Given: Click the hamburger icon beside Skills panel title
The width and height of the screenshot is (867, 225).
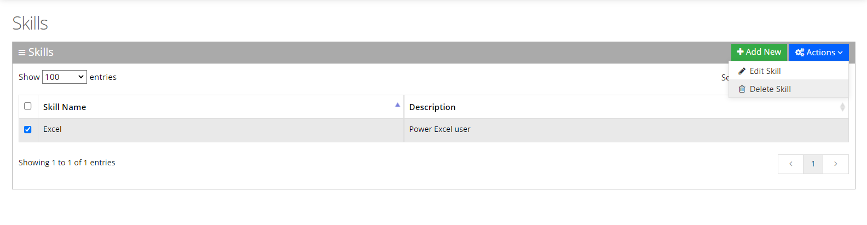Looking at the screenshot, I should pyautogui.click(x=22, y=53).
